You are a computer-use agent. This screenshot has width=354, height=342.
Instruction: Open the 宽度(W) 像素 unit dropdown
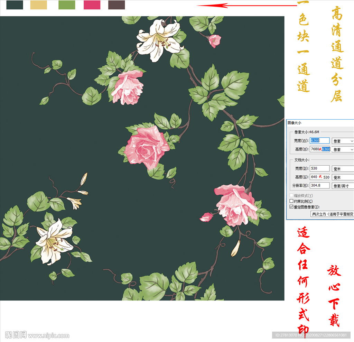click(343, 141)
